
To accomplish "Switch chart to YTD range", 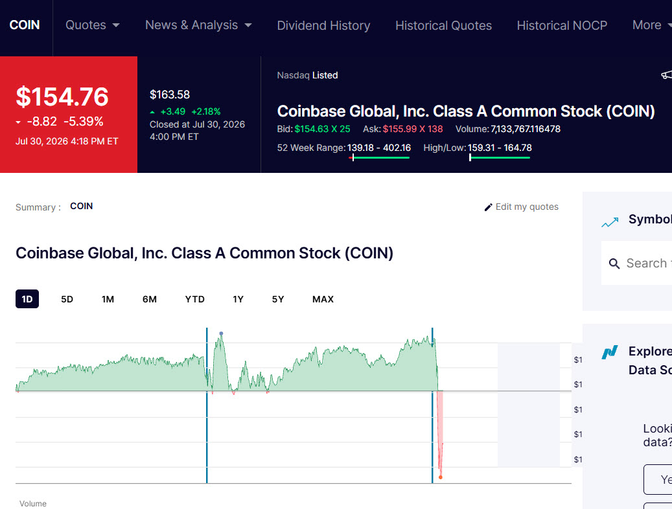I will [194, 299].
